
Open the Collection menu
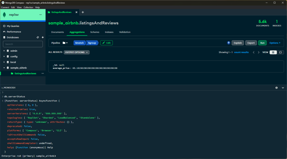point(28,8)
